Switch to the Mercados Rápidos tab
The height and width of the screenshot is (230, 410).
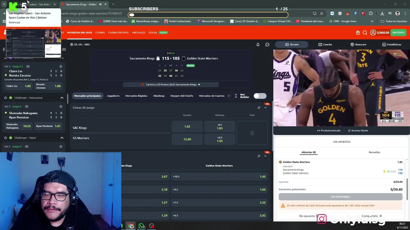pyautogui.click(x=136, y=96)
